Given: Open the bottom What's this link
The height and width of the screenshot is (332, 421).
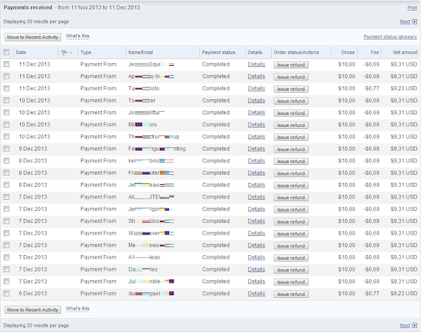Looking at the screenshot, I should pyautogui.click(x=78, y=309).
